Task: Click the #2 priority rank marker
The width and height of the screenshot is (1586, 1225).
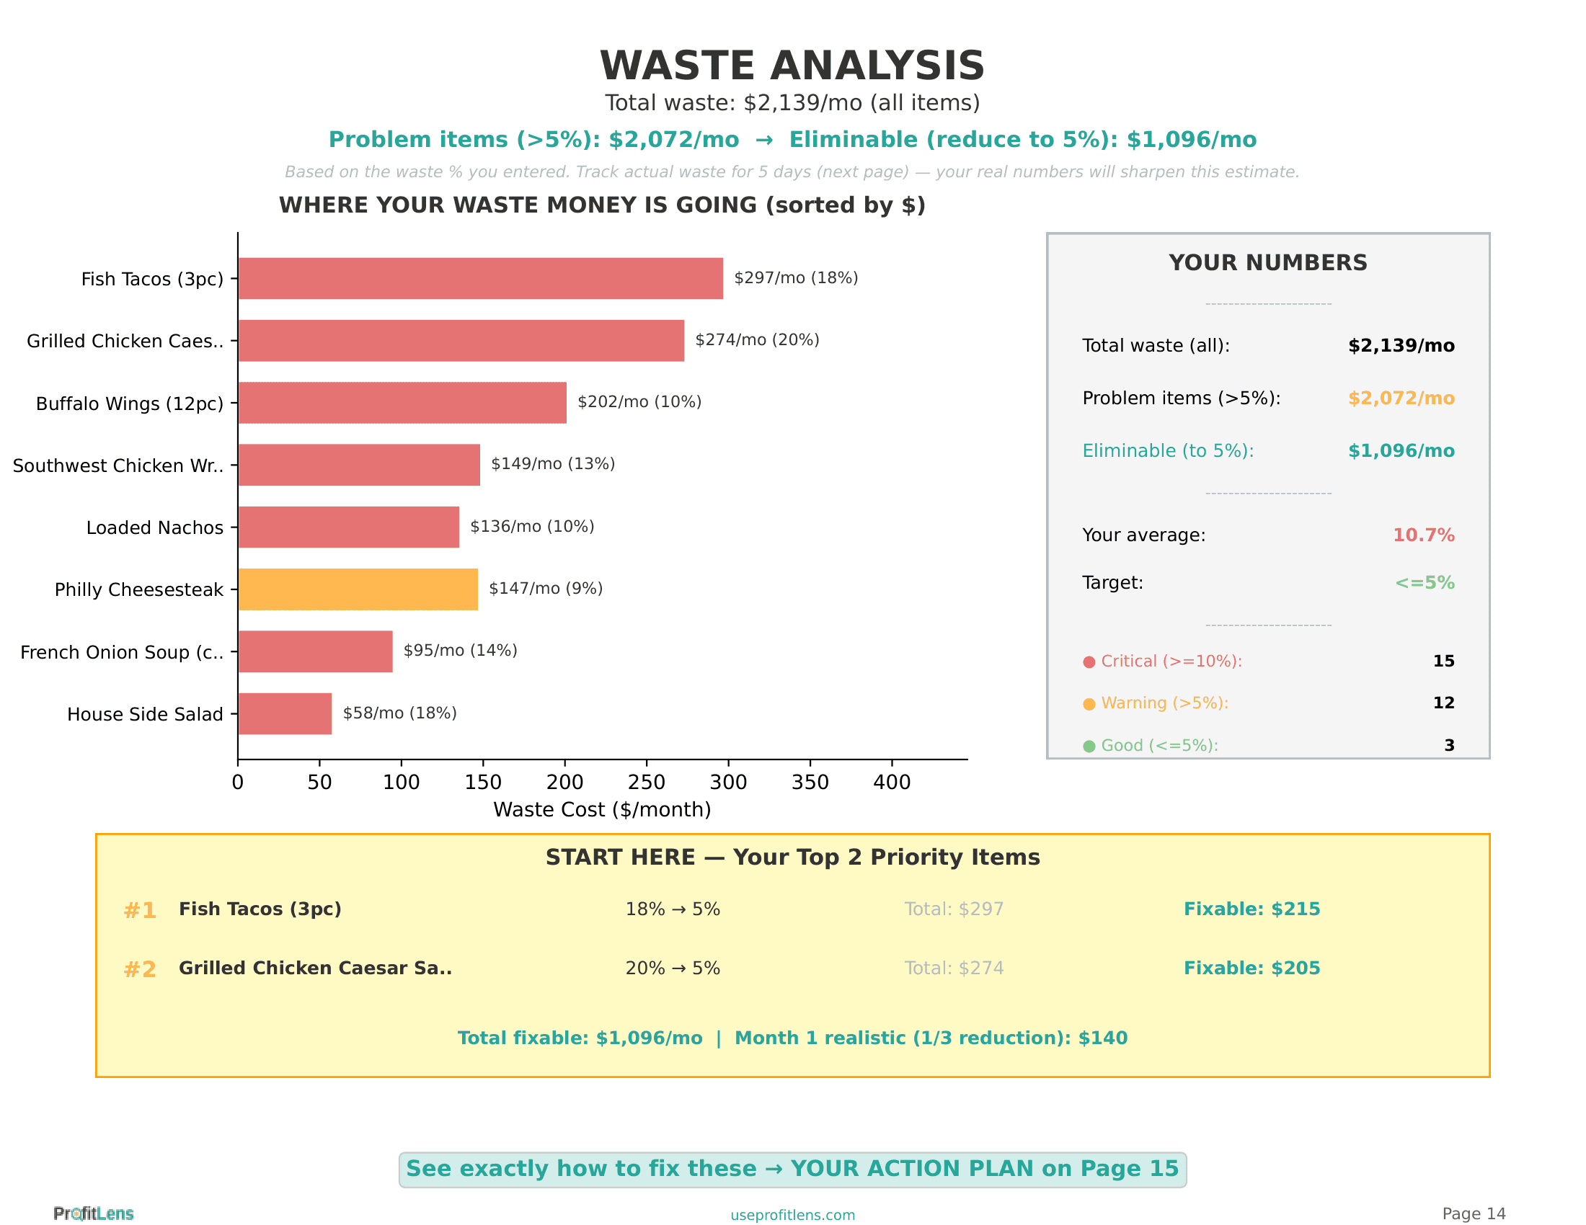Action: pyautogui.click(x=139, y=968)
